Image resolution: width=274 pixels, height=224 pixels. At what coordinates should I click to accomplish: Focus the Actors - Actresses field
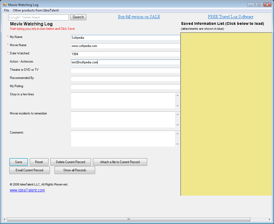[x=125, y=62]
